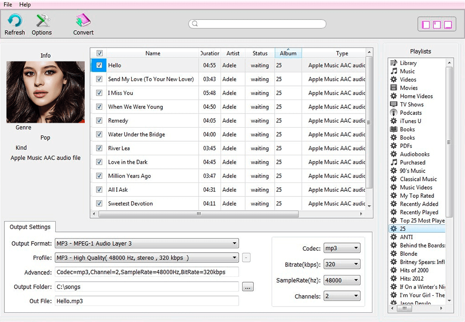465x322 pixels.
Task: Open the Help menu
Action: pos(25,4)
